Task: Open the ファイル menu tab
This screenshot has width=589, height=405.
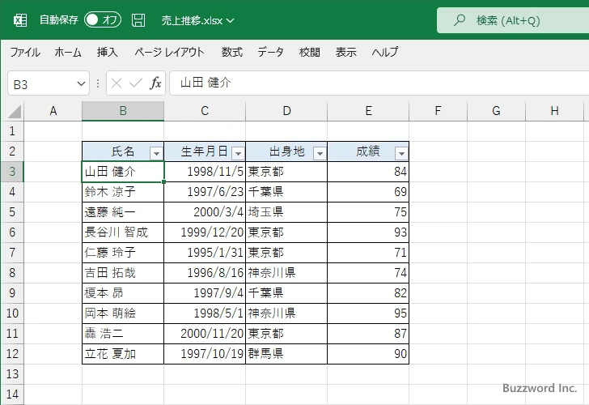Action: pyautogui.click(x=25, y=52)
